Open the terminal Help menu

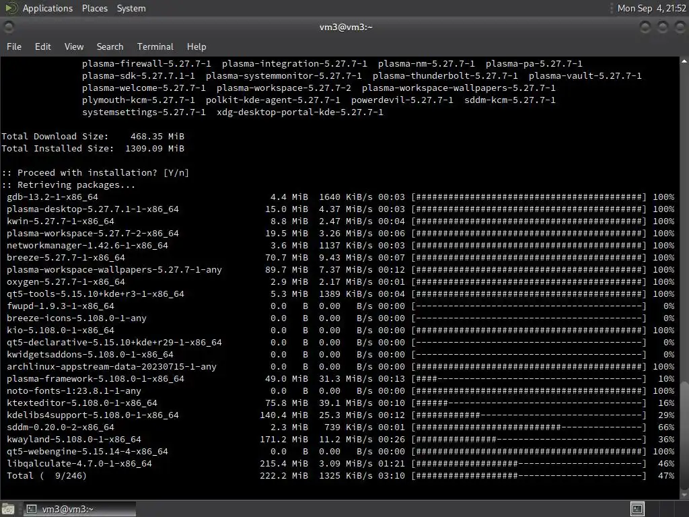[x=196, y=46]
